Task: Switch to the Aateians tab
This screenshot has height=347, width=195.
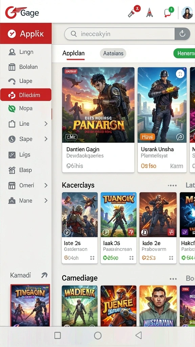Action: tap(113, 53)
